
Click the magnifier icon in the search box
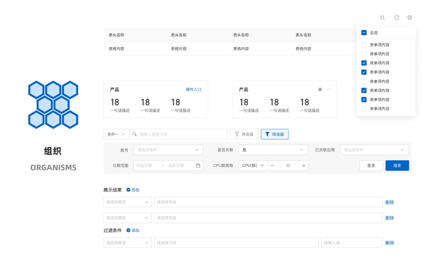coord(135,134)
